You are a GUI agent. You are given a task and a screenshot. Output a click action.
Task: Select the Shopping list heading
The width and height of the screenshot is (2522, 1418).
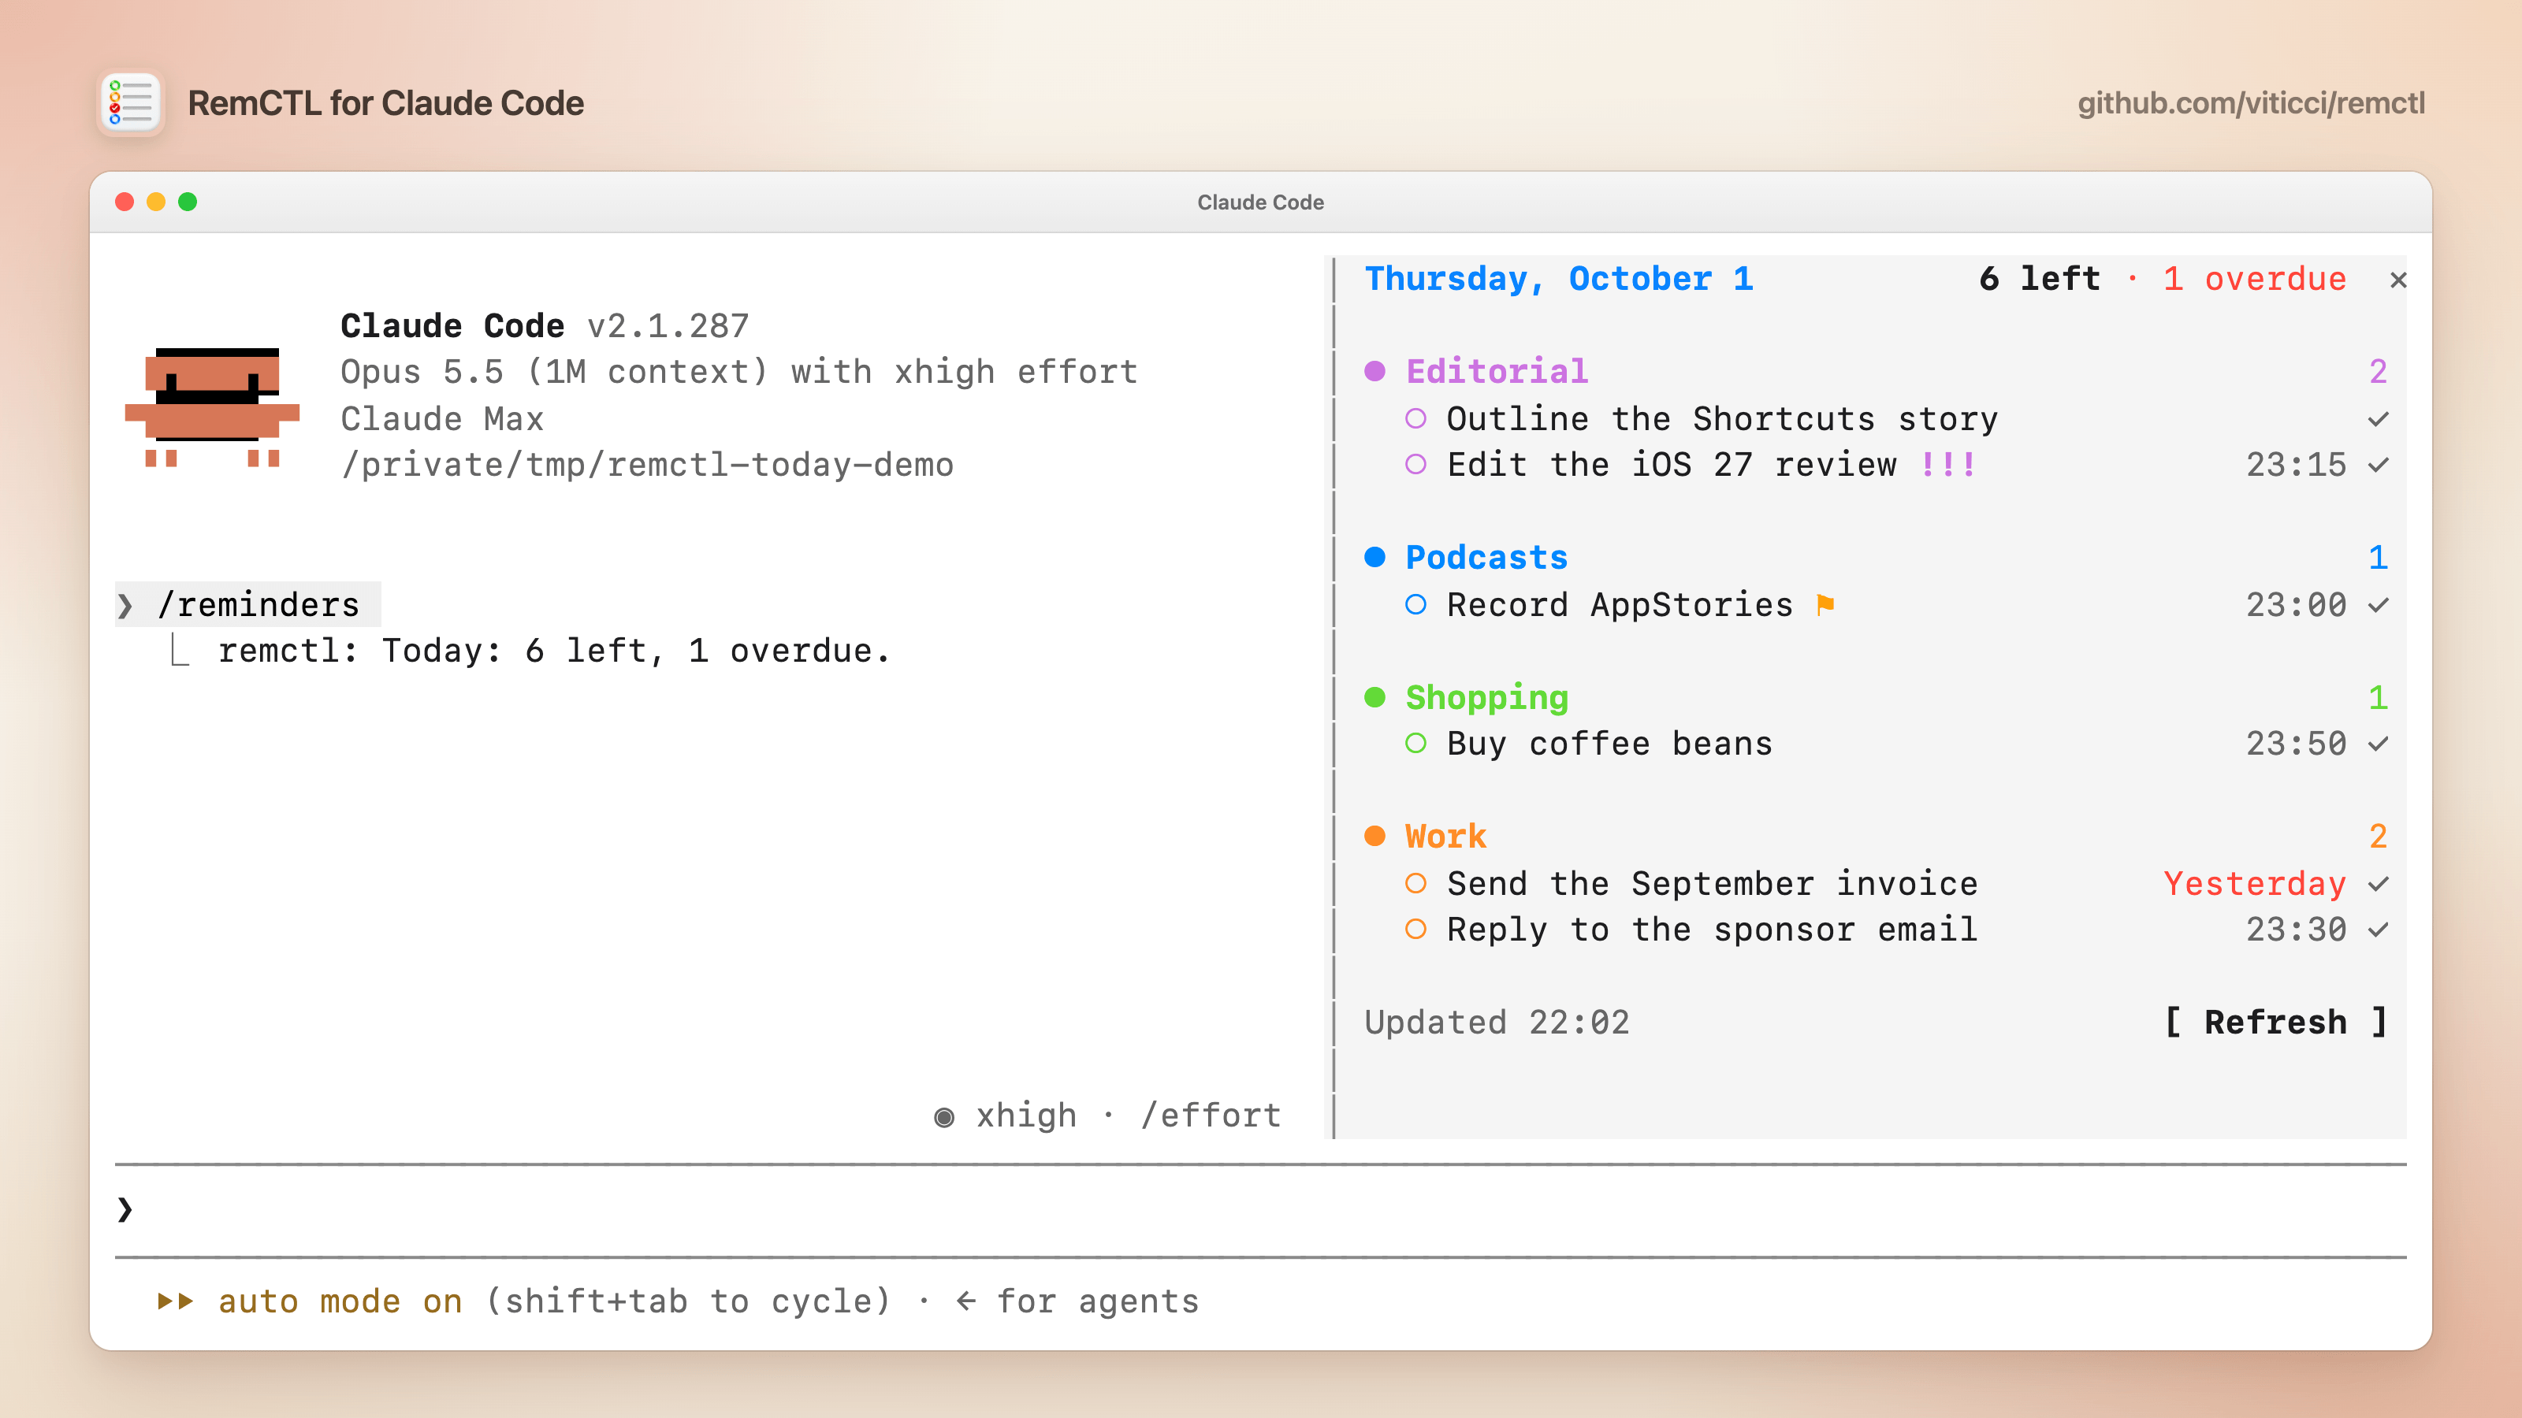(x=1486, y=698)
